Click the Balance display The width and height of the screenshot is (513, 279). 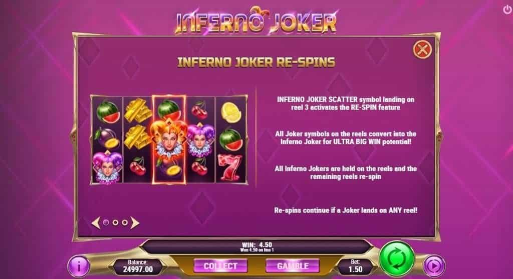pyautogui.click(x=138, y=266)
